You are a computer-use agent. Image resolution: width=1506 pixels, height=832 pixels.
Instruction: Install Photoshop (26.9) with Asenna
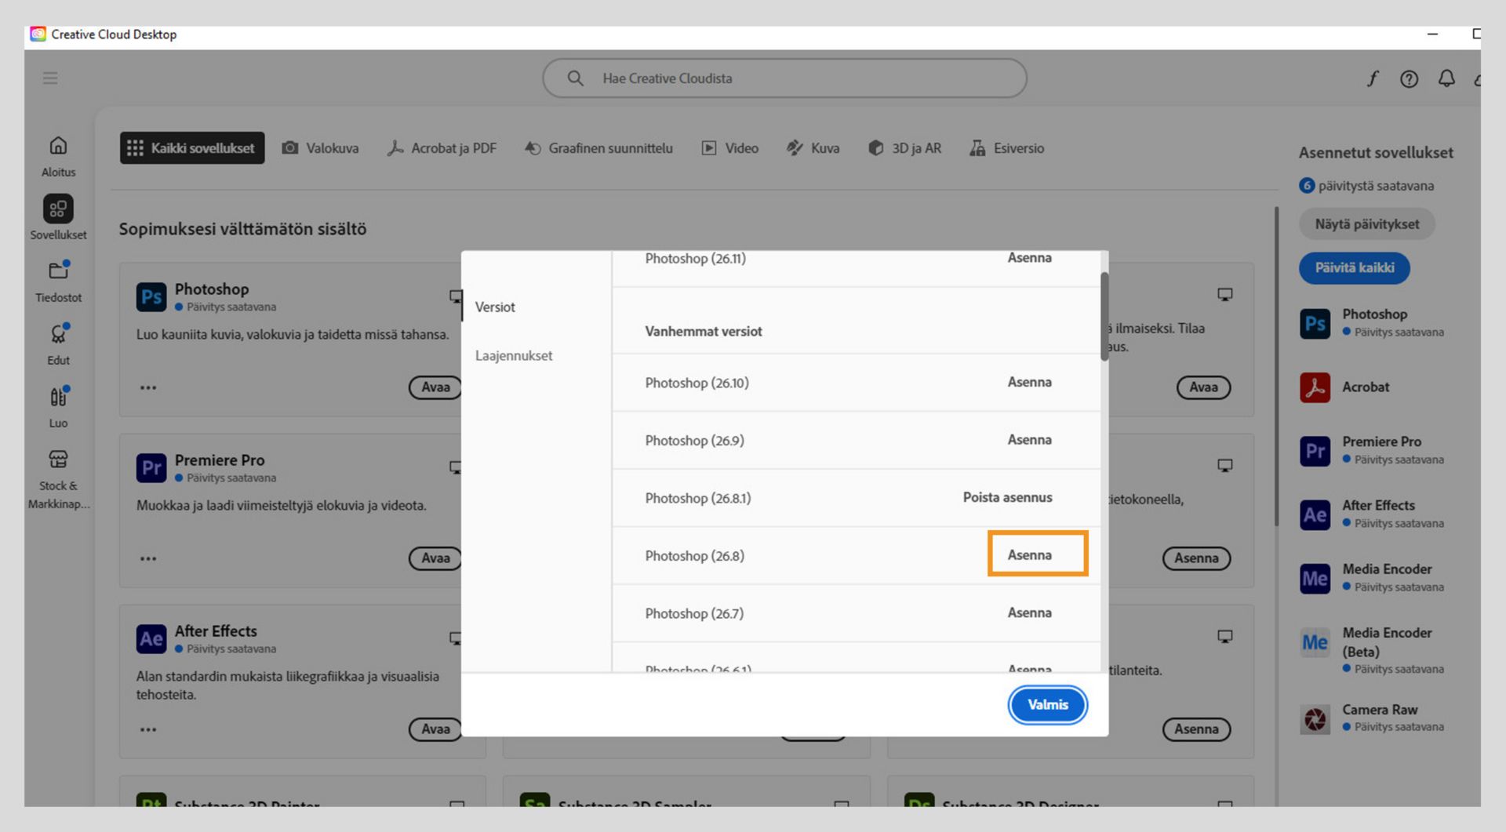tap(1029, 440)
